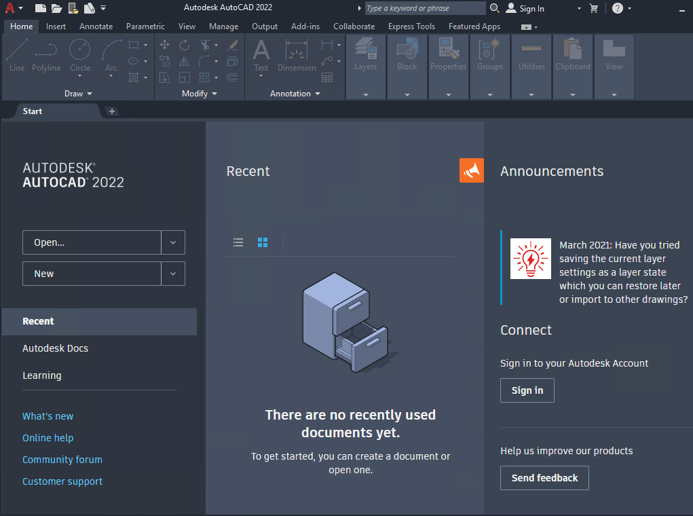Viewport: 693px width, 516px height.
Task: Click Open from Web & Mobile icon
Action: [x=73, y=8]
